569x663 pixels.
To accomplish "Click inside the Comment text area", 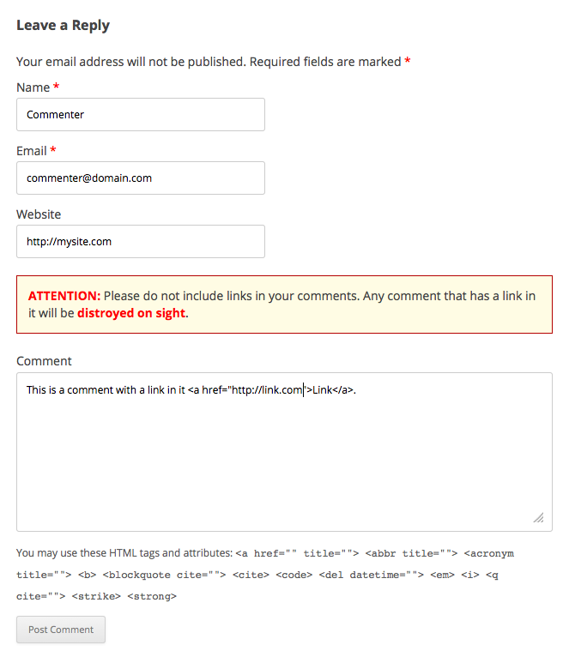I will click(x=284, y=452).
